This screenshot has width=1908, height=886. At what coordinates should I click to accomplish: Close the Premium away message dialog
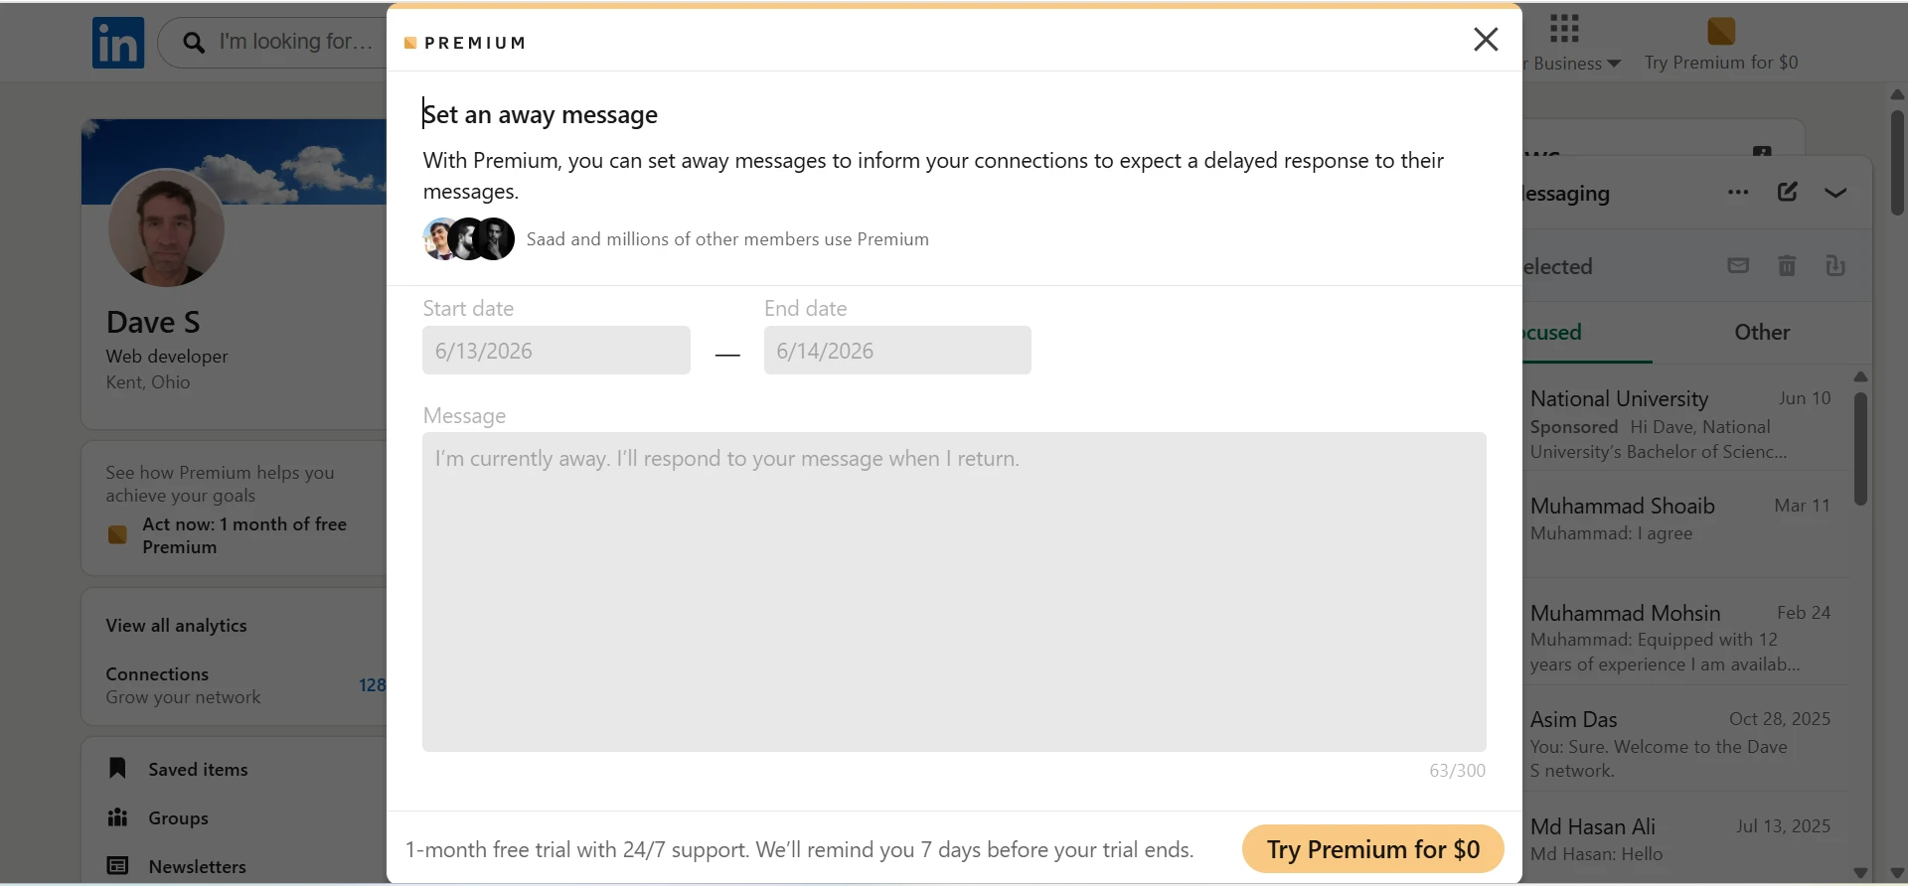(x=1486, y=39)
